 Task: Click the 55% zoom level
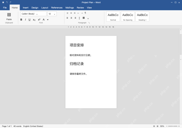pyautogui.click(x=162, y=126)
